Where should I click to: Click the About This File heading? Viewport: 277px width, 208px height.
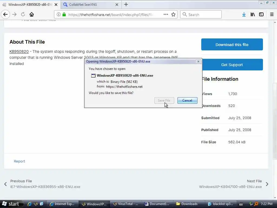click(x=27, y=42)
